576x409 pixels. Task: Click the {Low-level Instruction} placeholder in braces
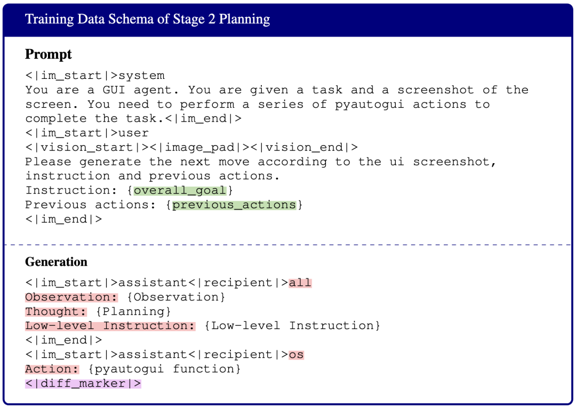point(292,326)
